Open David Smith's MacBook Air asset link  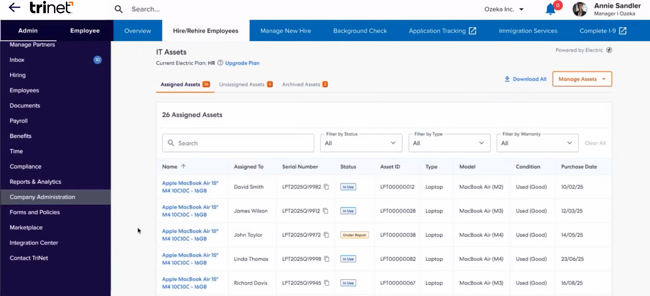tap(190, 187)
